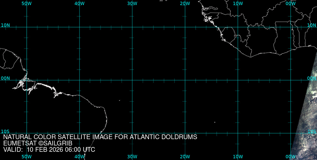Click the small island dot near 14W 8S
Image resolution: width=317 pixels, height=160 pixels.
(215, 122)
